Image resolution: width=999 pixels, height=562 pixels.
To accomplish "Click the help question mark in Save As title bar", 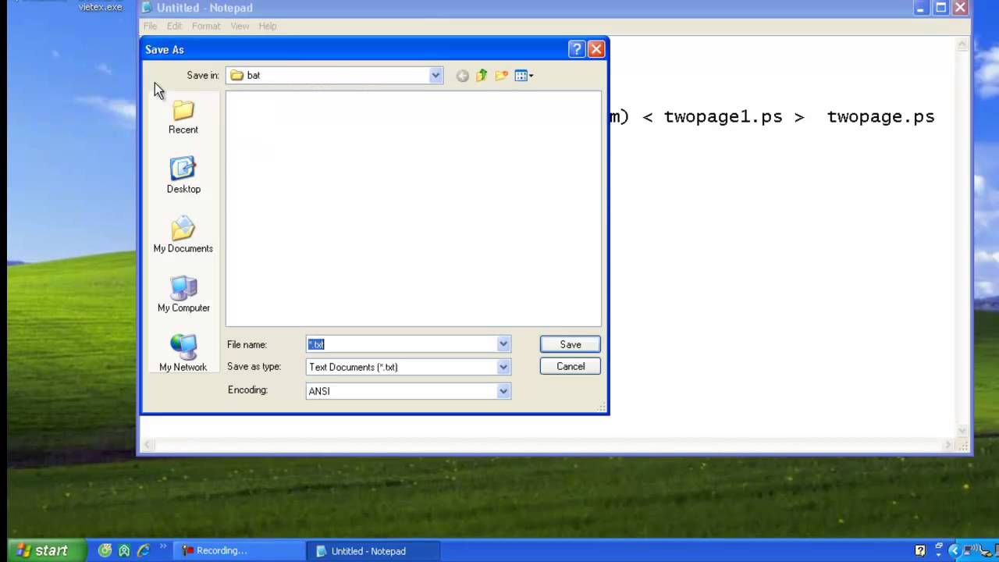I will (x=577, y=49).
